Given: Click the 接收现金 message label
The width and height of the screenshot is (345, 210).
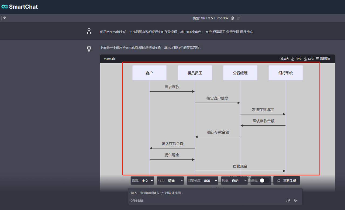Looking at the screenshot, I should click(x=240, y=166).
